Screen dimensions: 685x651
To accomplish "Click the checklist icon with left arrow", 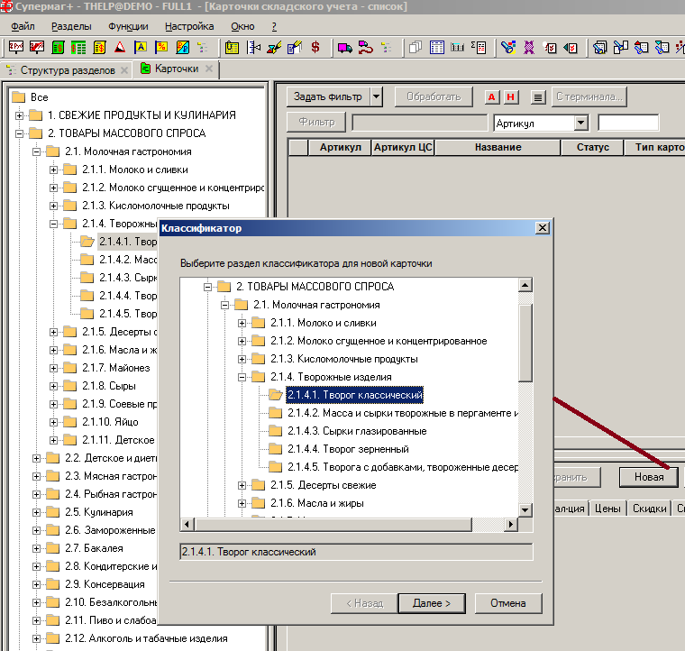I will point(571,47).
